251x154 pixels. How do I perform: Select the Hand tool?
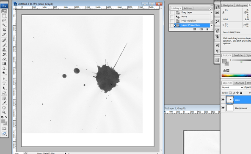click(x=4, y=108)
